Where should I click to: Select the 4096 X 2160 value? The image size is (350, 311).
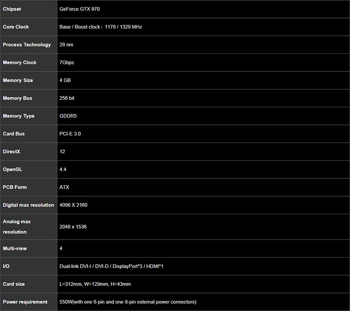tap(73, 205)
